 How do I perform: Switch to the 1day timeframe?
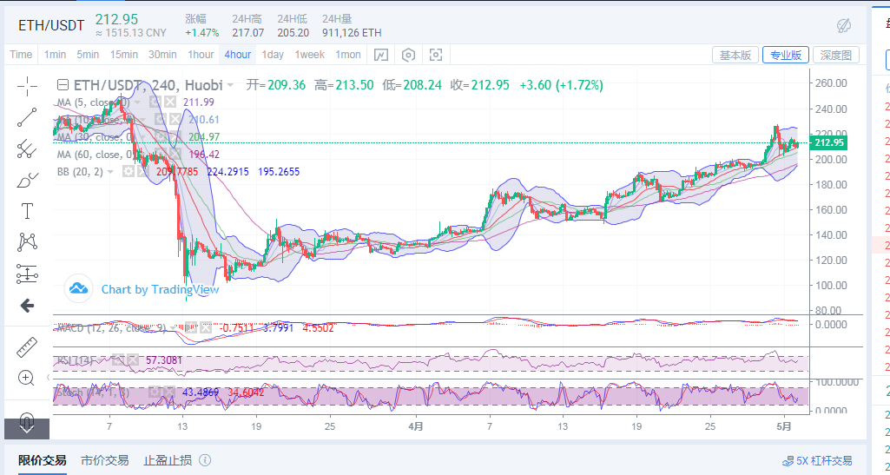[x=273, y=55]
